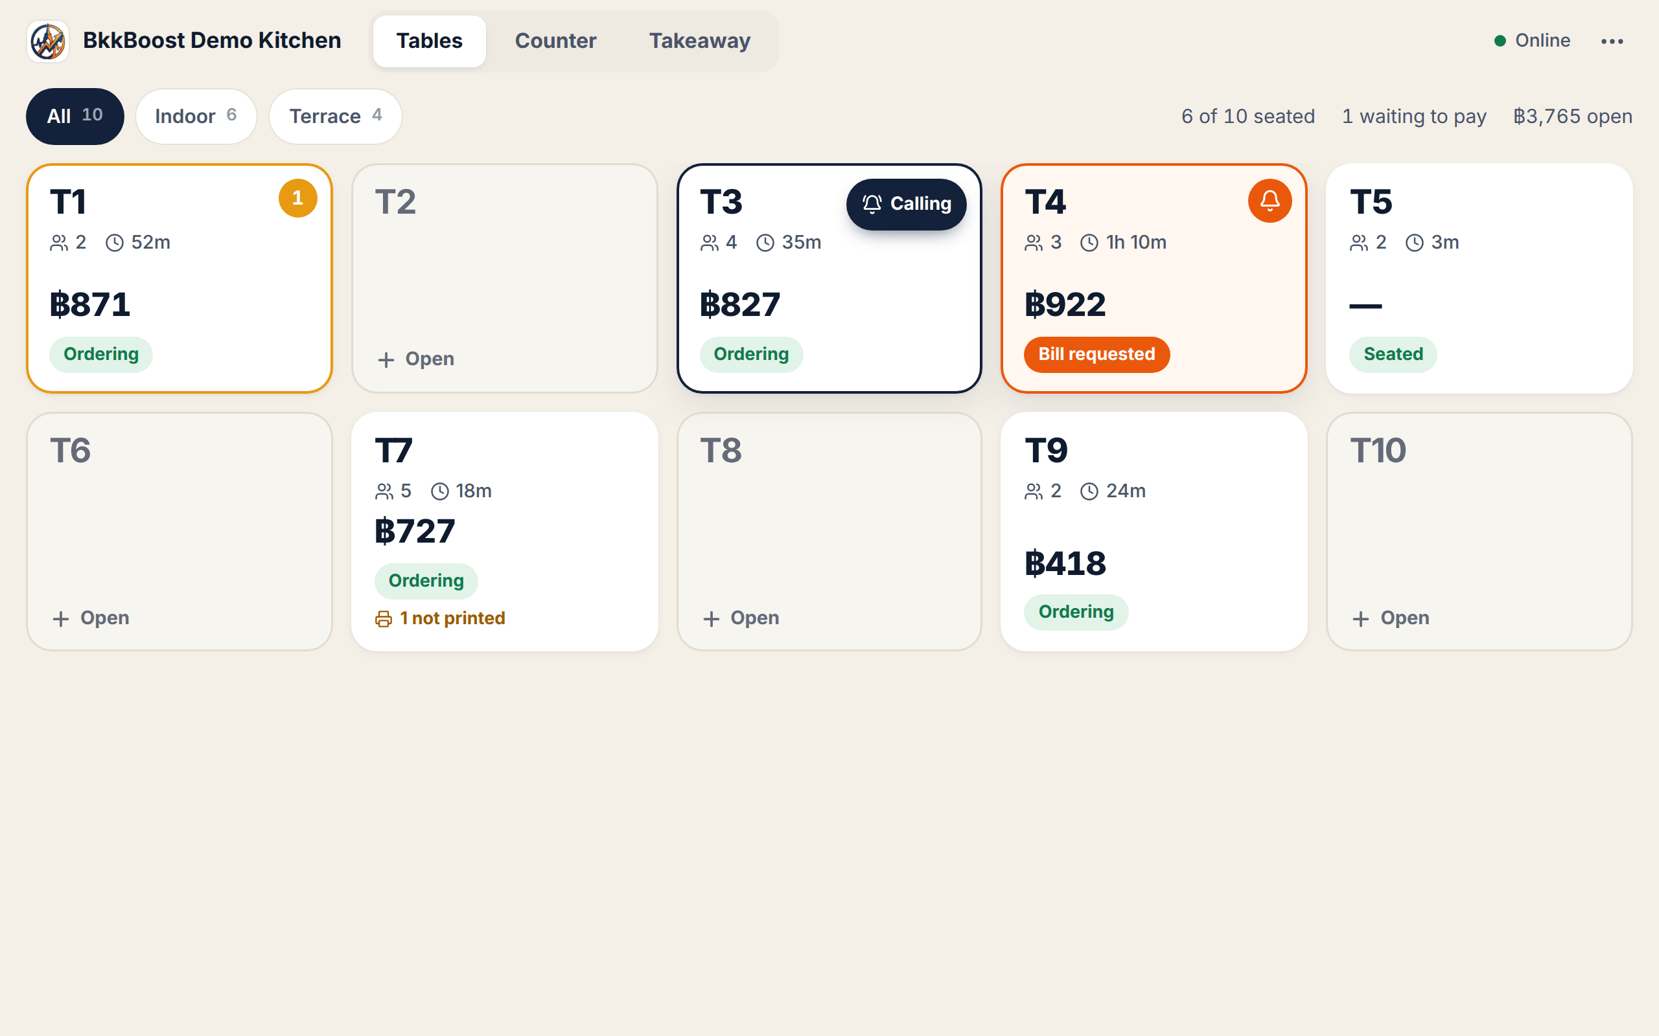
Task: Click the plus icon on T6 card
Action: tap(61, 619)
